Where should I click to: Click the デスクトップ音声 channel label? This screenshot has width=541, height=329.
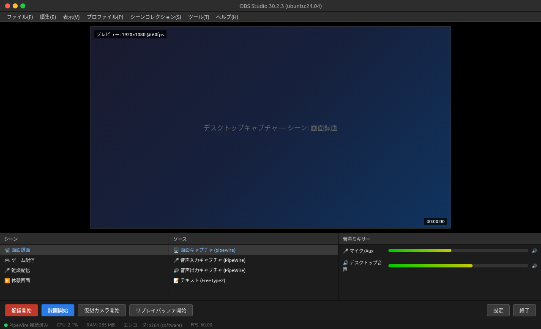click(363, 266)
